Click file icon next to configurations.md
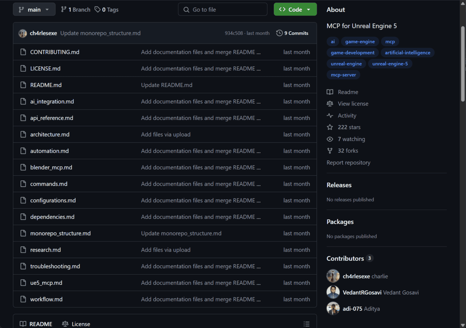Screen dimensions: 466x328 coord(23,200)
